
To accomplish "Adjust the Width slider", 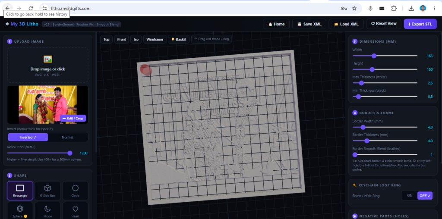I will [x=385, y=56].
